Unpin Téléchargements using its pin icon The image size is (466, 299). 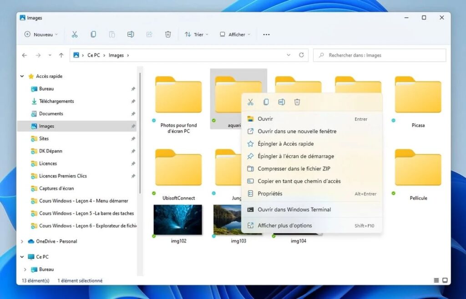coord(133,101)
